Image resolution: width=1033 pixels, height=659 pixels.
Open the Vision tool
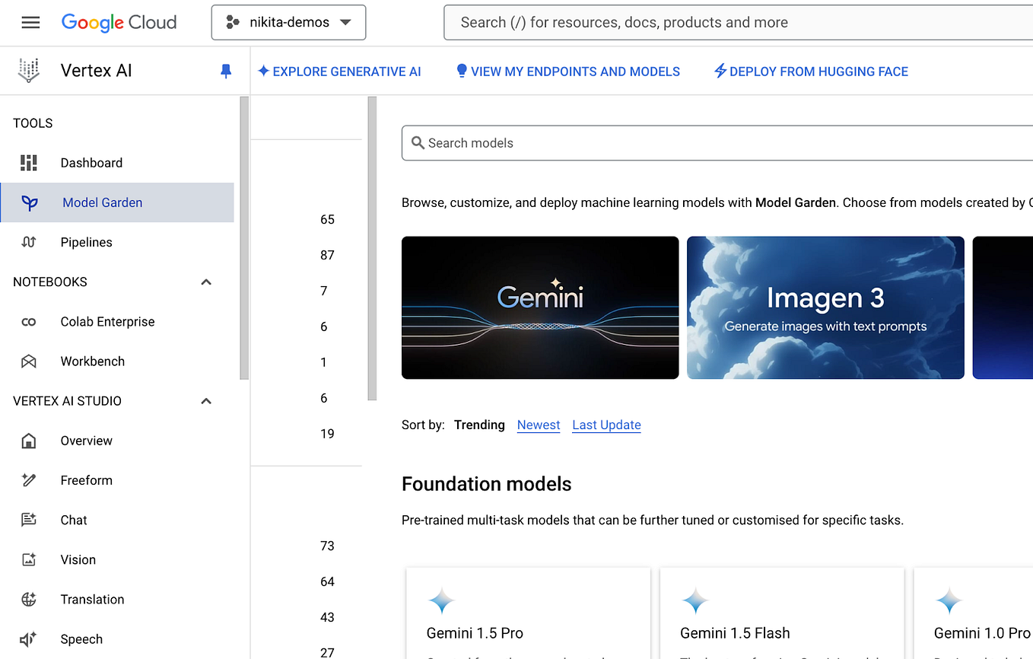pyautogui.click(x=78, y=559)
